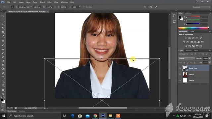Select the Zoom tool
The width and height of the screenshot is (212, 119).
point(3,94)
